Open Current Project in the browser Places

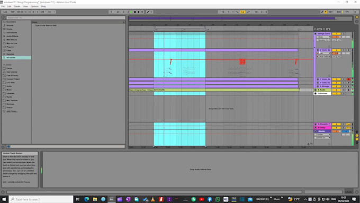tap(13, 79)
